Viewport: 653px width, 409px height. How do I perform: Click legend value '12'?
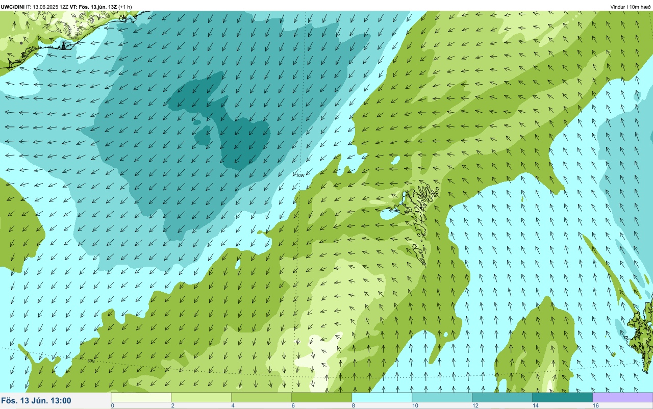[475, 405]
